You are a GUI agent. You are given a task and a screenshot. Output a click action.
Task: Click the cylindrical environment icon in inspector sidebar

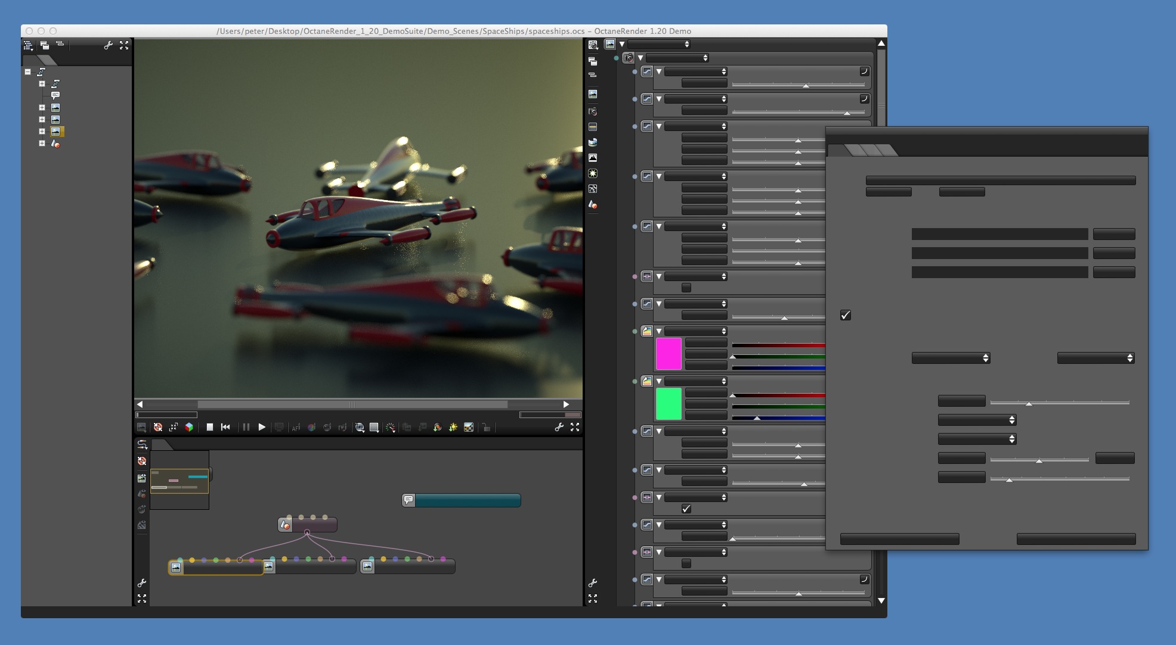[x=593, y=142]
